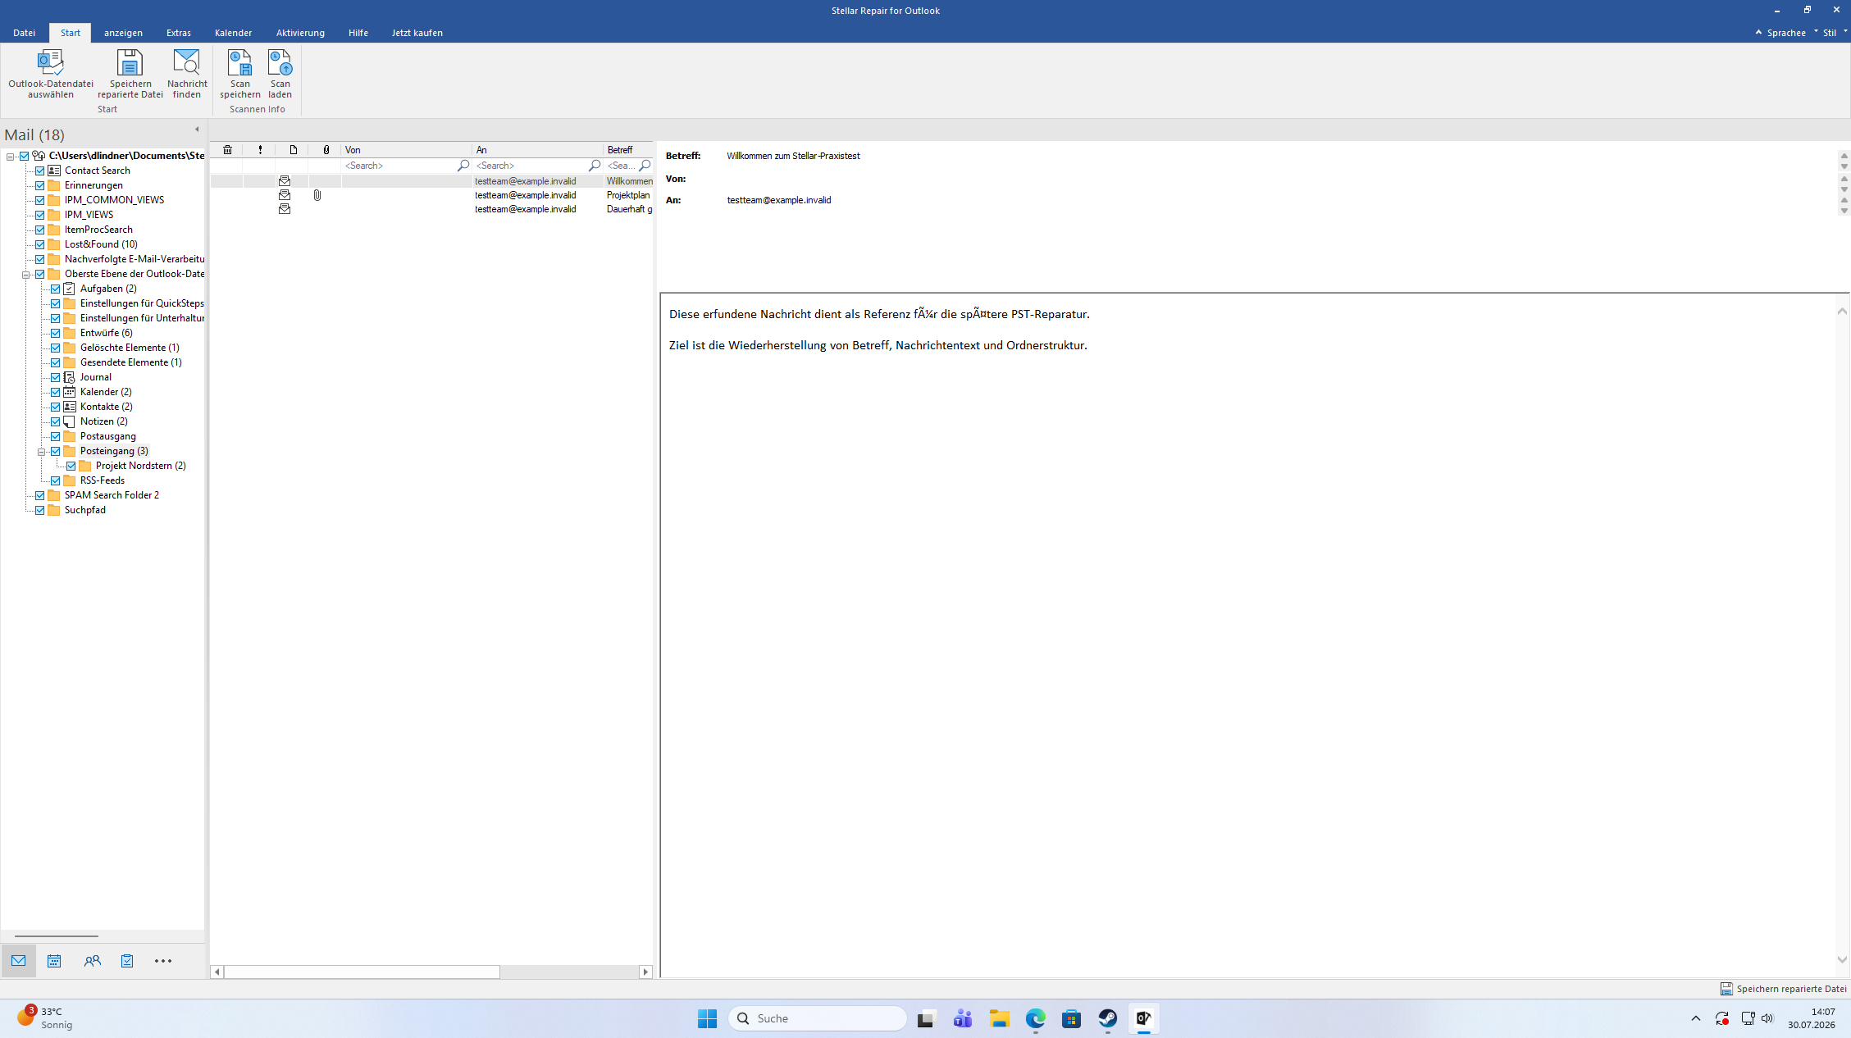Viewport: 1851px width, 1038px height.
Task: Click the right arrow of the message list scrollbar
Action: [645, 972]
